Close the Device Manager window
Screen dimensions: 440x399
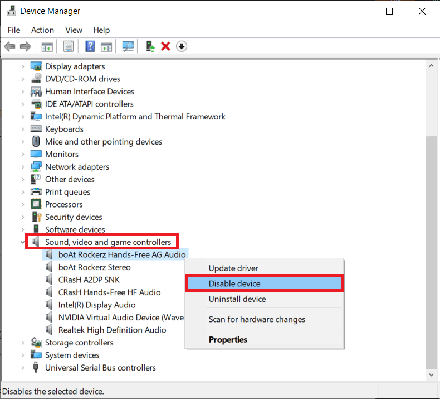(422, 11)
